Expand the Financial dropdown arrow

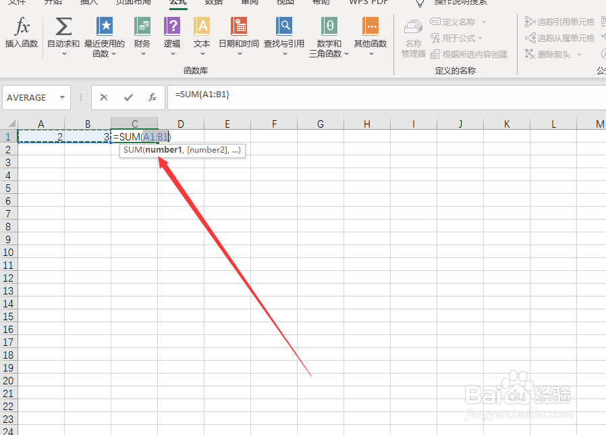(143, 54)
